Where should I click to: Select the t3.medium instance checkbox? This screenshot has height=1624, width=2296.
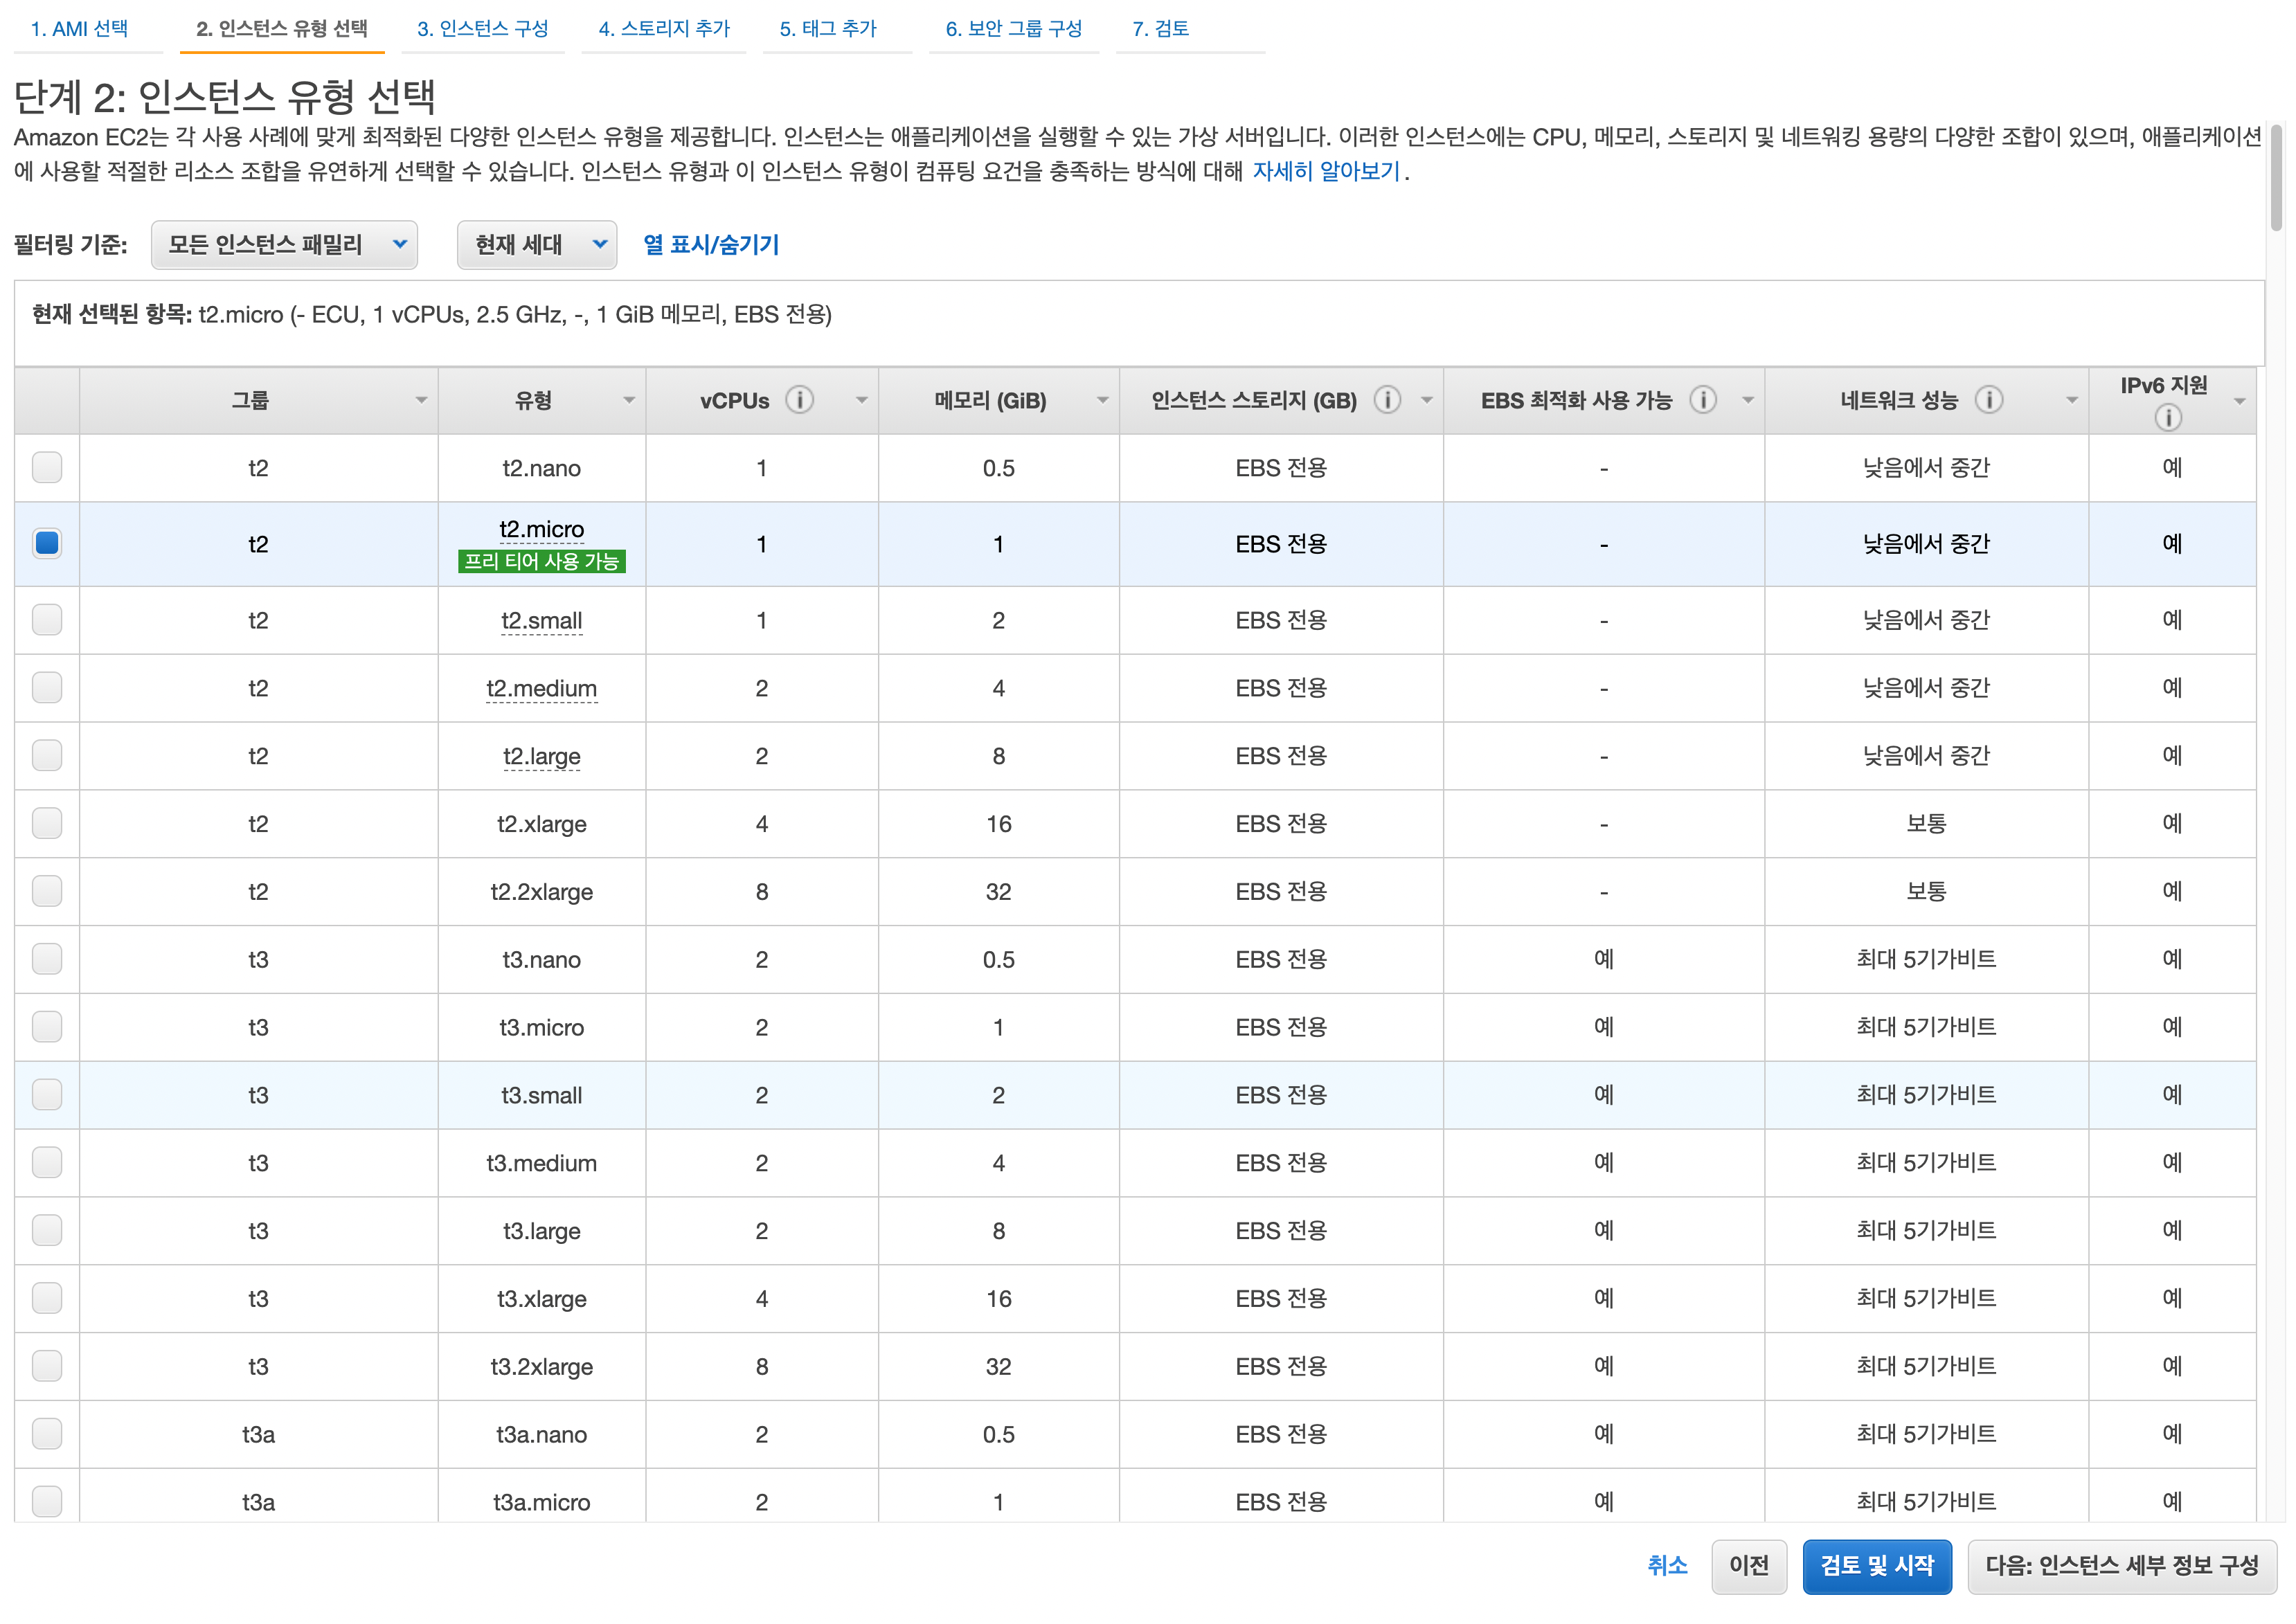[x=47, y=1162]
